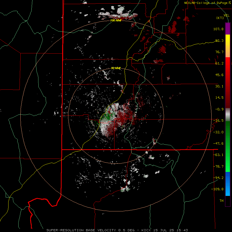Click the 107.8 velocity scale value
The height and width of the screenshot is (232, 232).
click(218, 29)
